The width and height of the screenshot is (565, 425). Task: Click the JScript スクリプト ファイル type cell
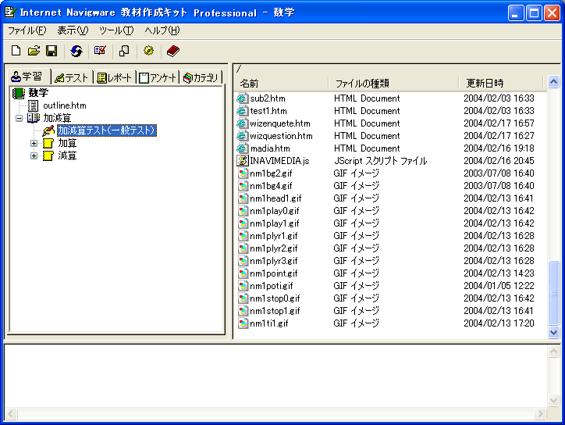380,161
